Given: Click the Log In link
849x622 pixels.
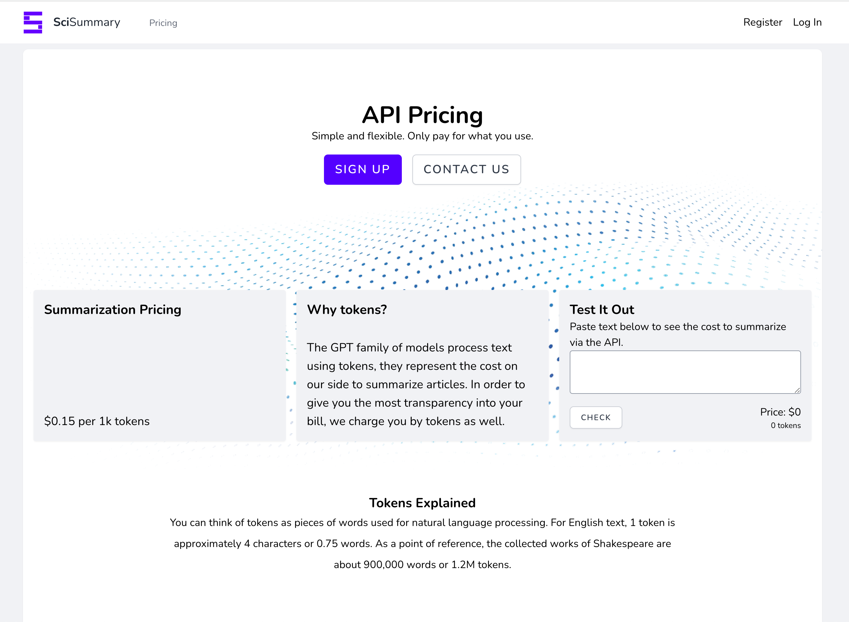Looking at the screenshot, I should coord(807,22).
